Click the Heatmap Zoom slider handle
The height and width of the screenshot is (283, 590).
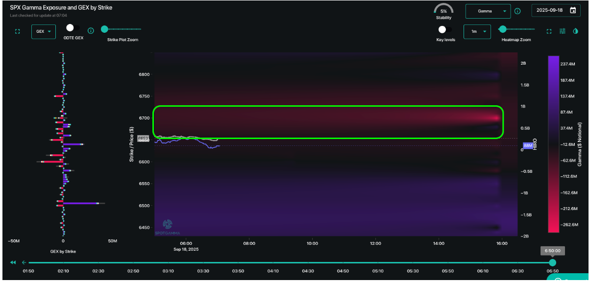pyautogui.click(x=502, y=29)
